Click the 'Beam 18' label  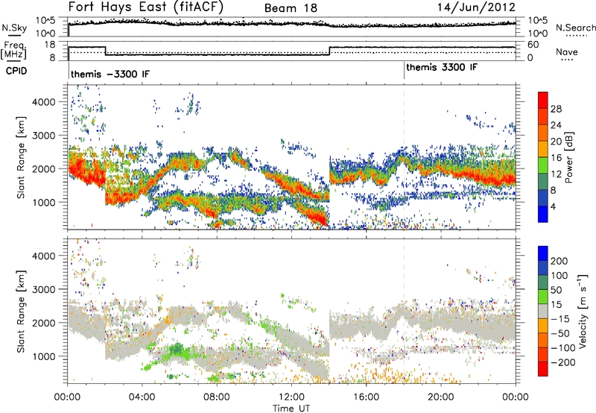291,8
